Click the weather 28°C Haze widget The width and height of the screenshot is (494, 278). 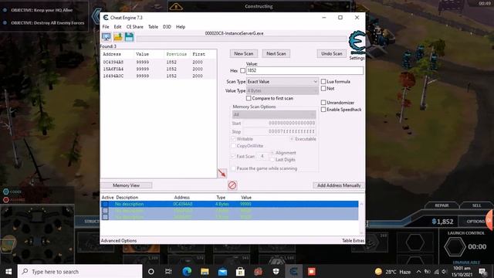(x=393, y=271)
